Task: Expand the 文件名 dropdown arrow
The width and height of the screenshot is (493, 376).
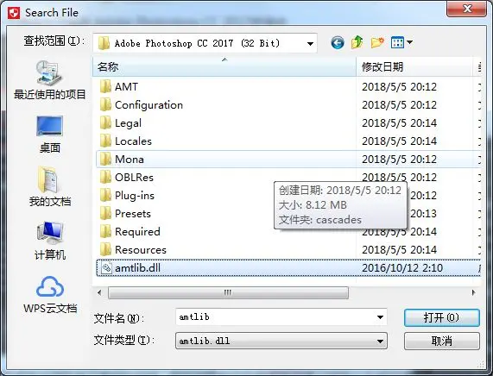Action: coord(380,317)
